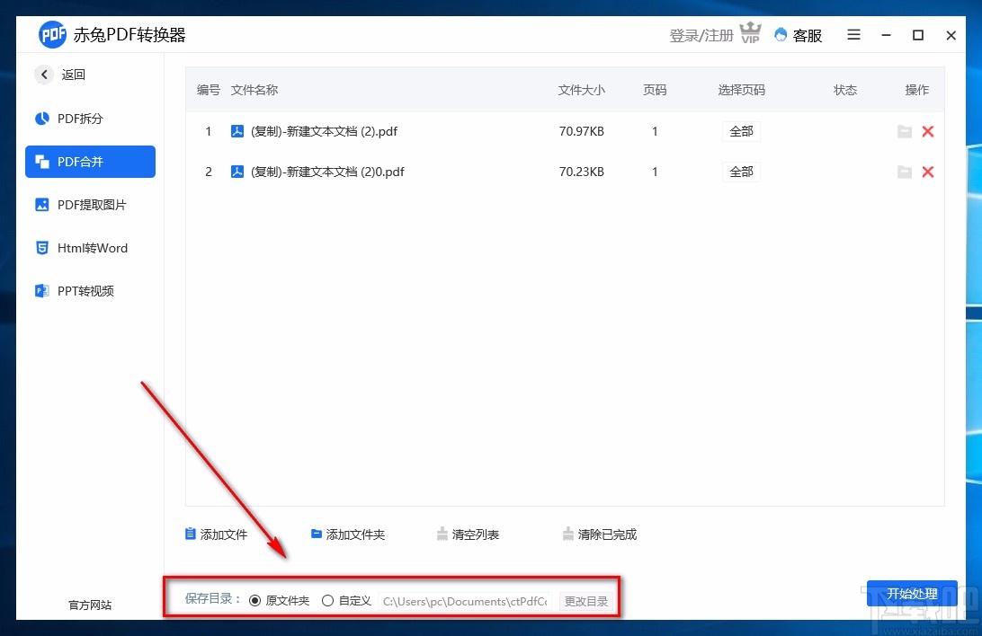The width and height of the screenshot is (982, 636).
Task: Open the hamburger menu
Action: click(x=853, y=35)
